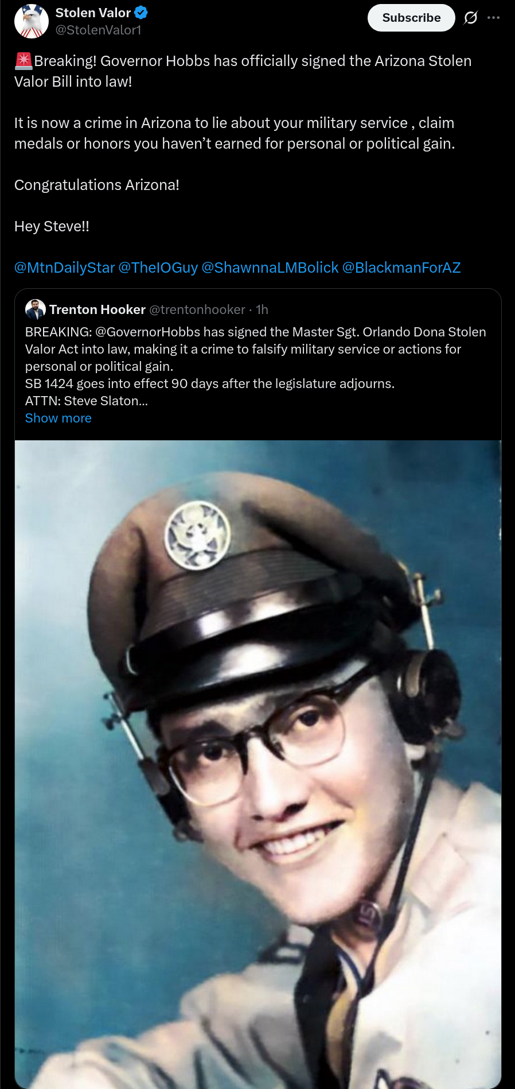Screen dimensions: 515x1089
Task: Click the Grok slash icon beside Subscribe
Action: tap(470, 18)
